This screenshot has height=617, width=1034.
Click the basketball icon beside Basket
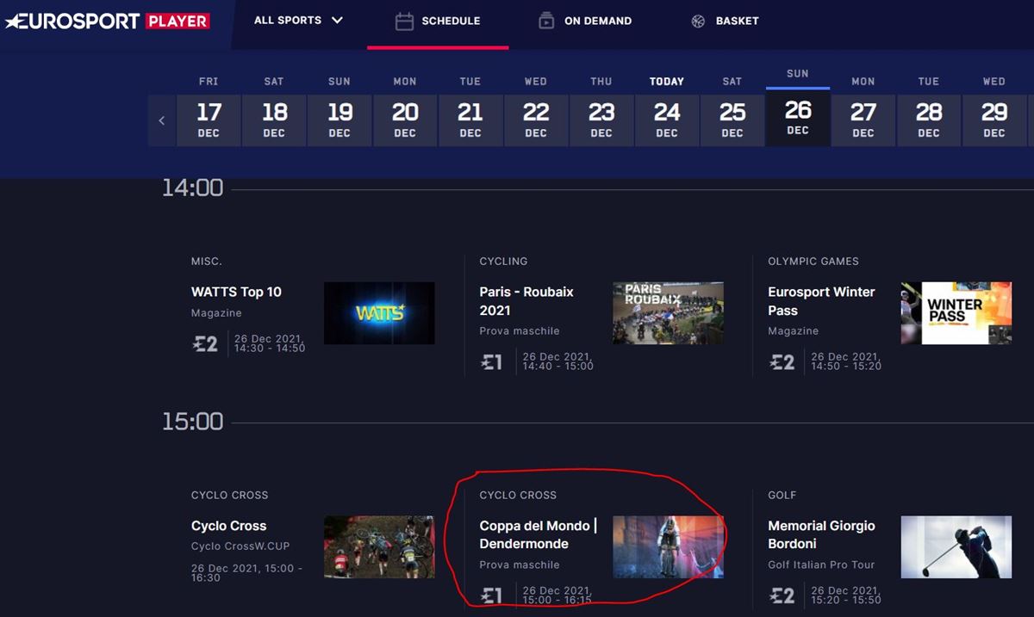pos(698,22)
